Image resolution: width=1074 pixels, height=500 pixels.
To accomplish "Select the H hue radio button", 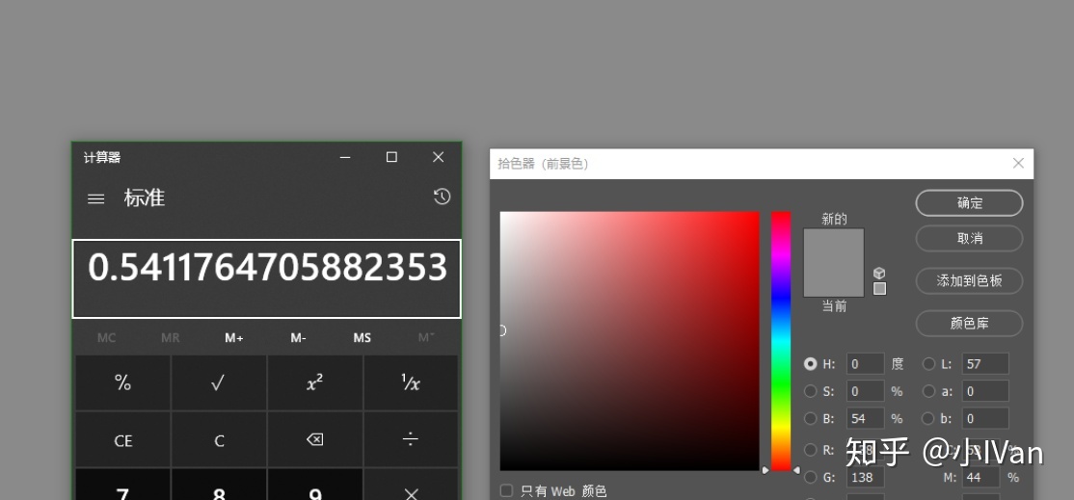I will click(810, 364).
